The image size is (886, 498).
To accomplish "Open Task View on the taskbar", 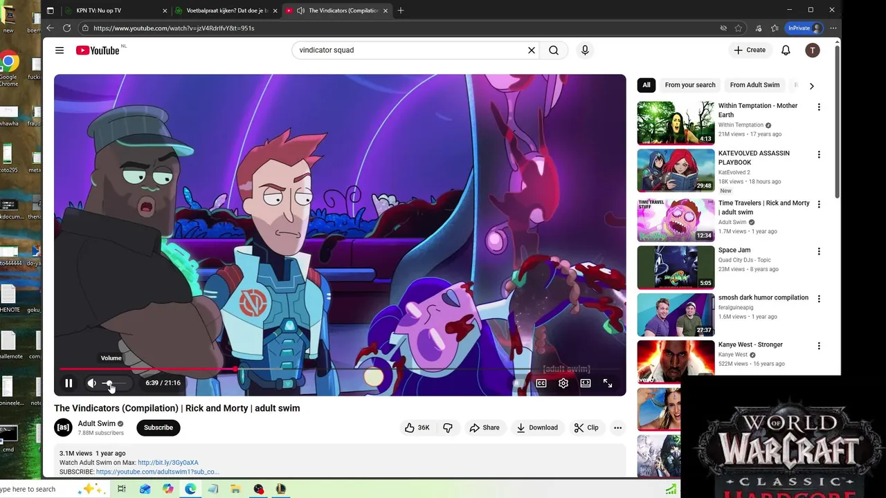I will [x=122, y=489].
